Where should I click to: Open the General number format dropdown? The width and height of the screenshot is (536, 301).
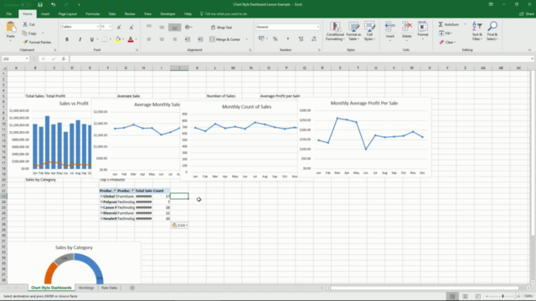(x=317, y=27)
